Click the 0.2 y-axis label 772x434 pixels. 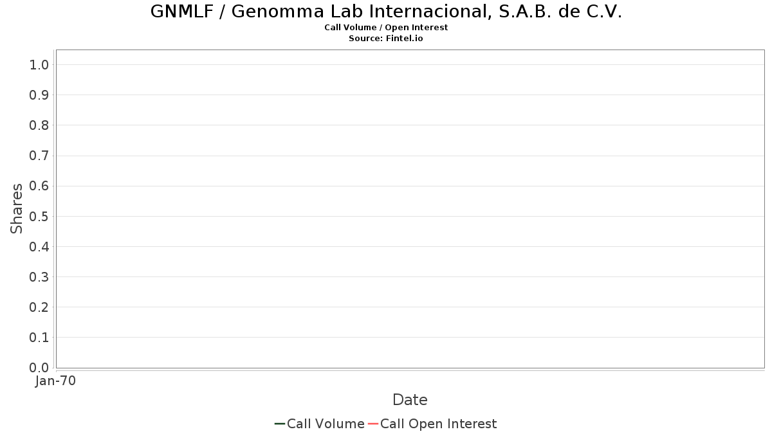tap(40, 307)
